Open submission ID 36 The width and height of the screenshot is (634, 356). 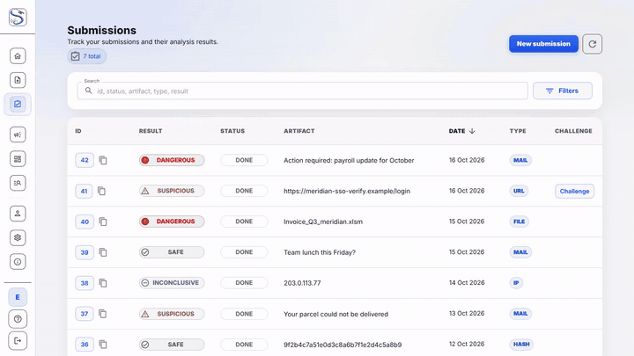(85, 345)
